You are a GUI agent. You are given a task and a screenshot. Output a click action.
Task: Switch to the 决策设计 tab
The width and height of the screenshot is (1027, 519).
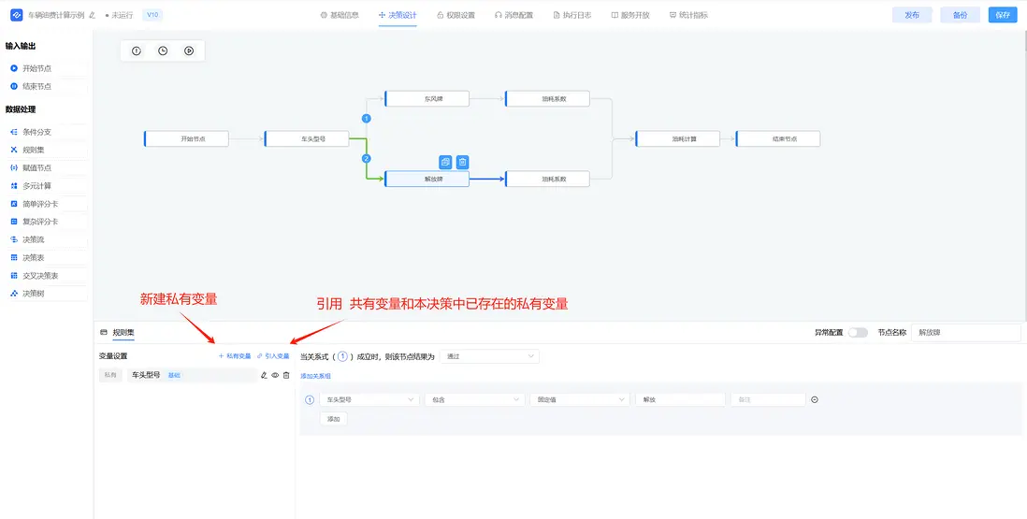pyautogui.click(x=398, y=15)
